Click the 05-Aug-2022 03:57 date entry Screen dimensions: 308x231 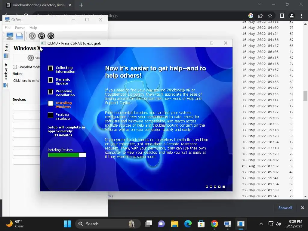[260, 166]
